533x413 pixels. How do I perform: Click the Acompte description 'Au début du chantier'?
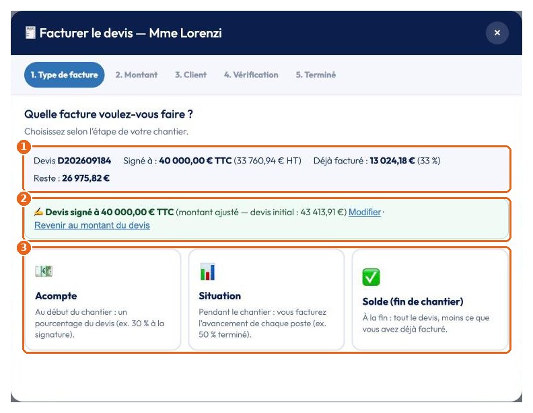[x=100, y=324]
